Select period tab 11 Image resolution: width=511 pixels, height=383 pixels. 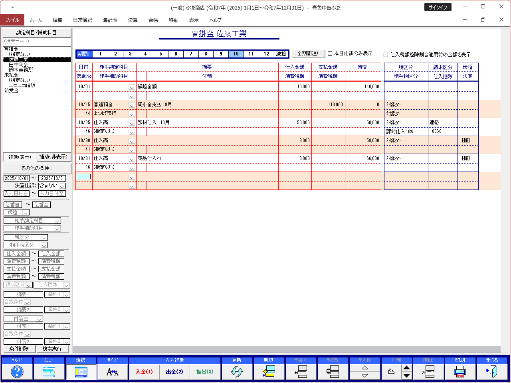[x=251, y=54]
